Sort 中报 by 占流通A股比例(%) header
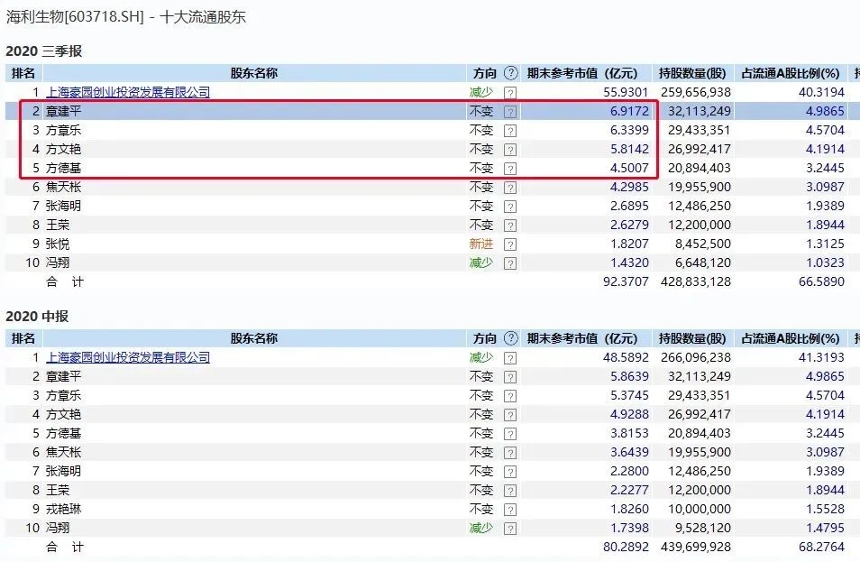Image resolution: width=860 pixels, height=562 pixels. pyautogui.click(x=791, y=338)
